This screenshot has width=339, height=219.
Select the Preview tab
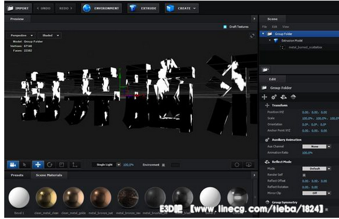17,19
